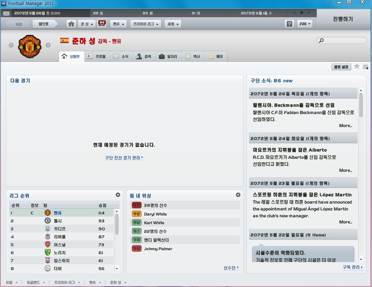Click the club news panel scrollbar
The width and height of the screenshot is (372, 287).
point(361,105)
